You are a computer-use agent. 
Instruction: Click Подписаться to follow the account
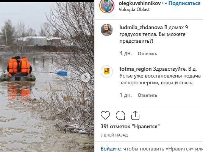(x=184, y=3)
